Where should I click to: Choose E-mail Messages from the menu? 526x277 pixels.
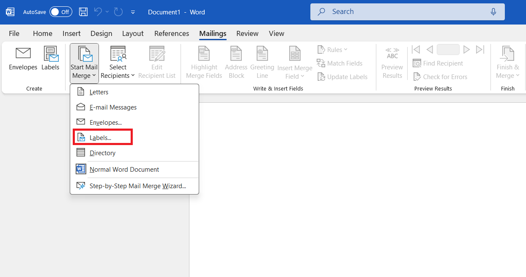(x=134, y=107)
